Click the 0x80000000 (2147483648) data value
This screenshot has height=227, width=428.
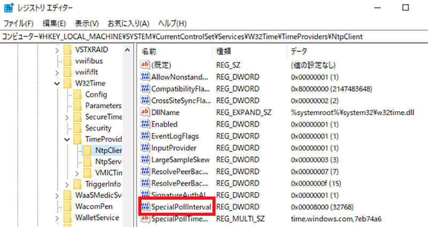[331, 89]
